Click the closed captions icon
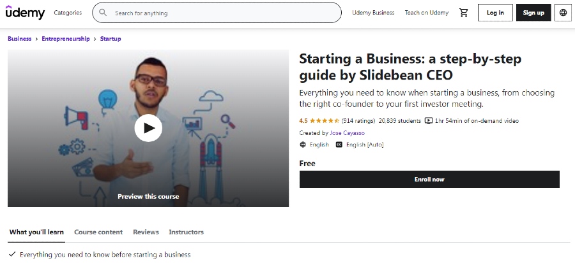575x263 pixels. 339,145
